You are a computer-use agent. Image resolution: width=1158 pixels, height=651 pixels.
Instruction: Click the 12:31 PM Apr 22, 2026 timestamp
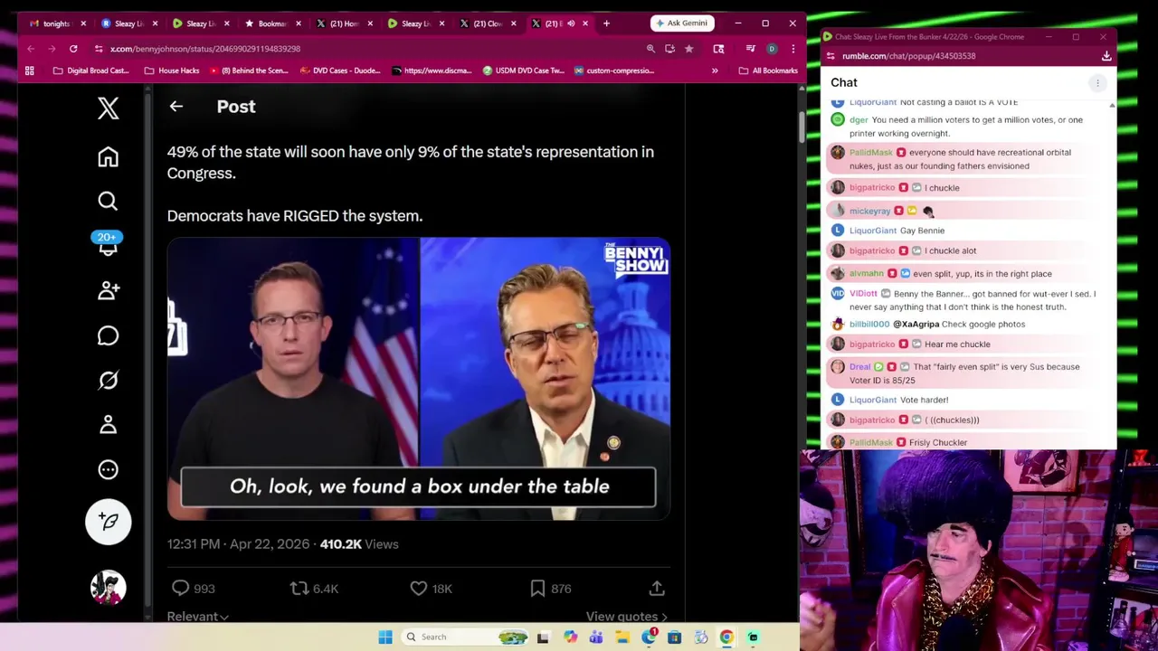point(238,544)
